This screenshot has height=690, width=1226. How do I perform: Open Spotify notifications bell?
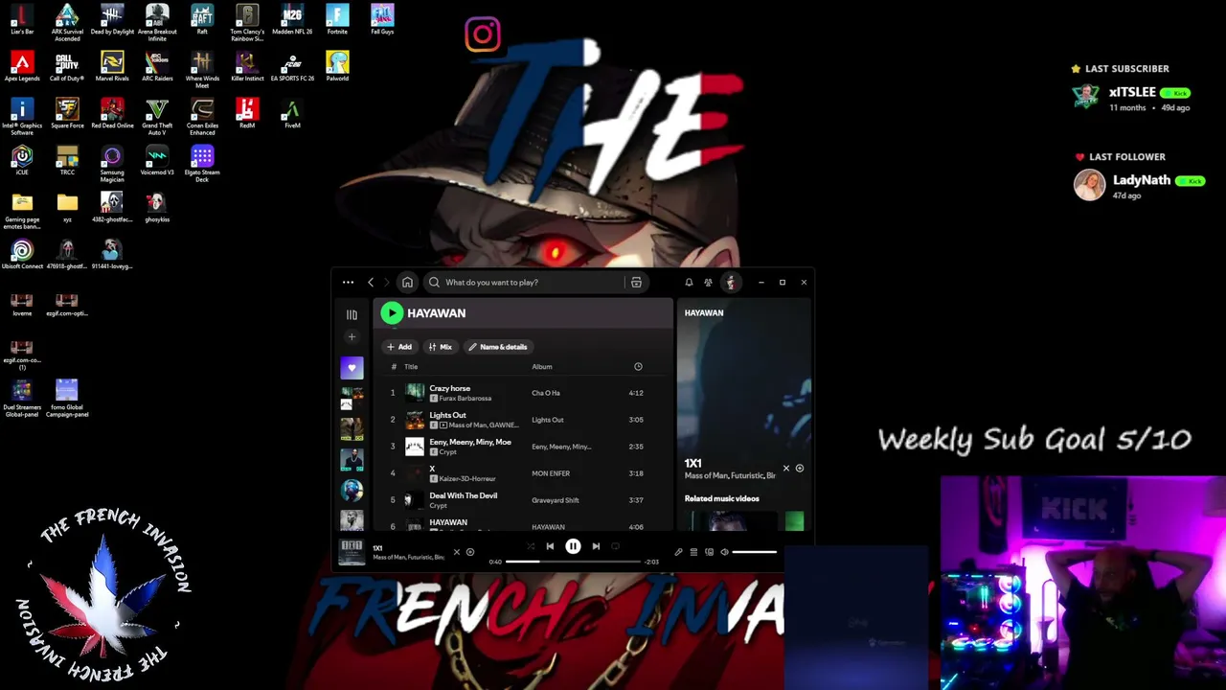tap(689, 283)
